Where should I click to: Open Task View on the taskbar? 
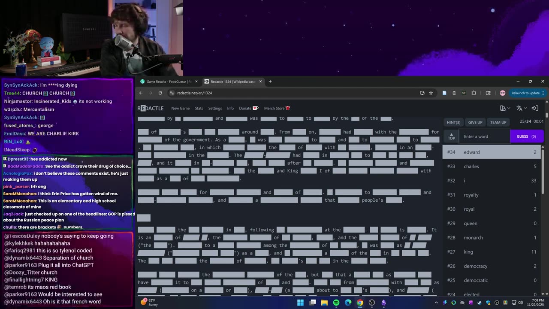click(313, 303)
